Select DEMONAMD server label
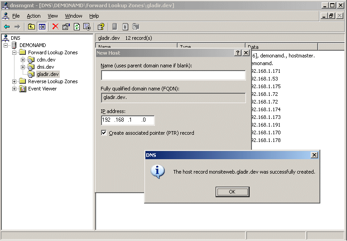 pos(33,45)
